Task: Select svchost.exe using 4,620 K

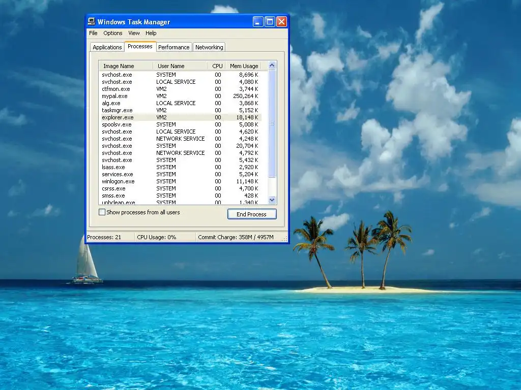Action: point(181,132)
